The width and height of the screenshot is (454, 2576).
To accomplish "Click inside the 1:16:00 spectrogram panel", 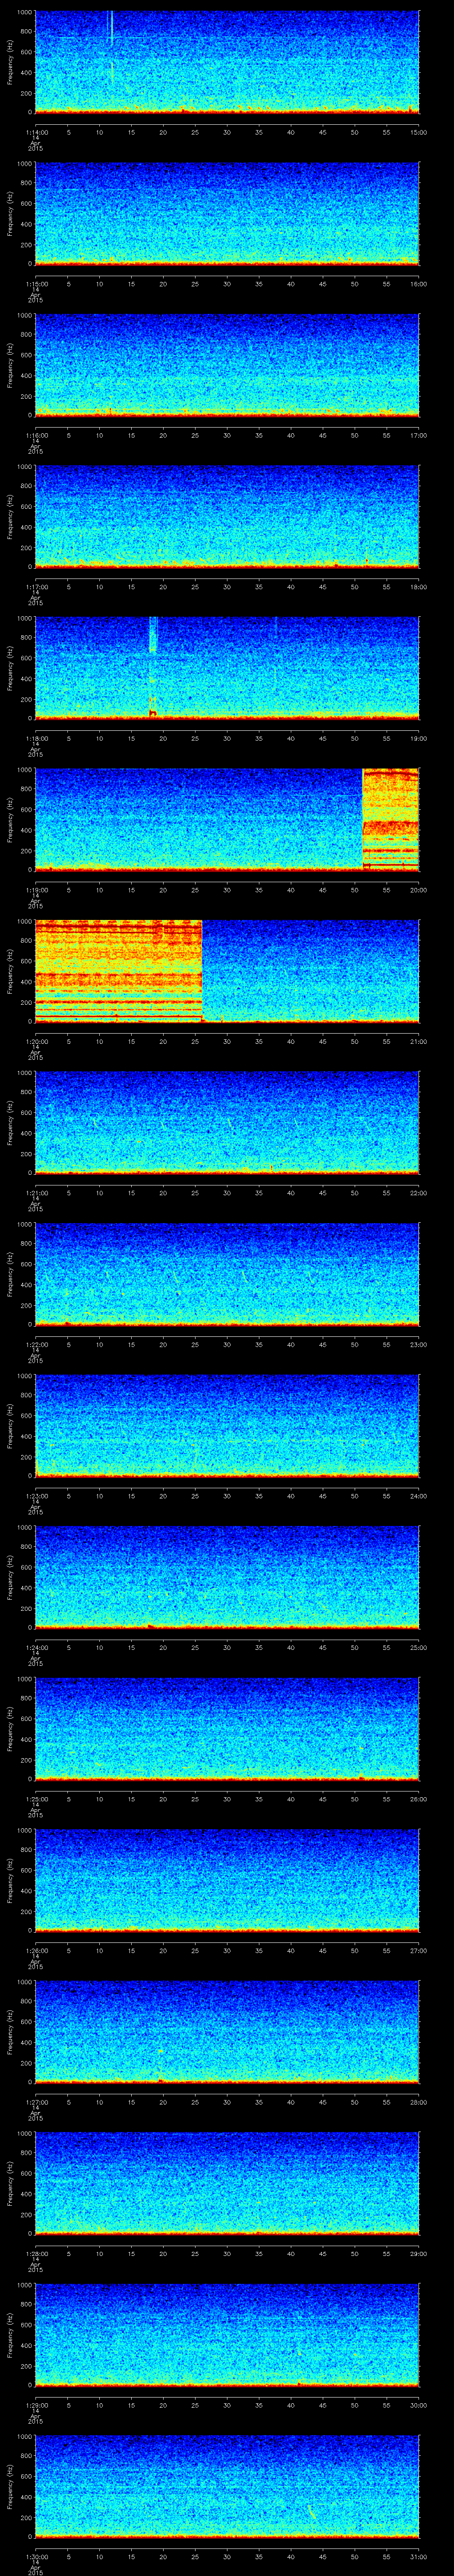I will coord(227,365).
